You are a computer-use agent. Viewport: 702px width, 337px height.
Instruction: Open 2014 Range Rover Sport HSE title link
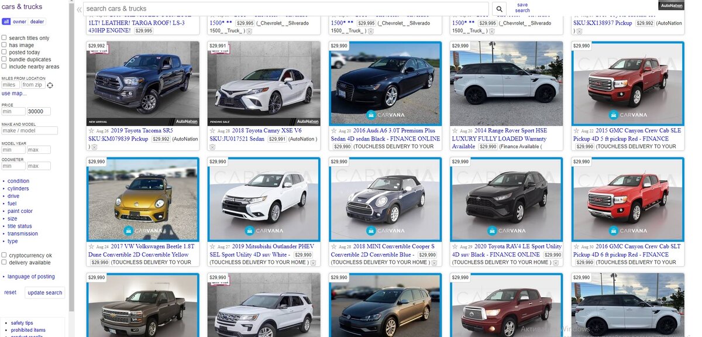501,139
